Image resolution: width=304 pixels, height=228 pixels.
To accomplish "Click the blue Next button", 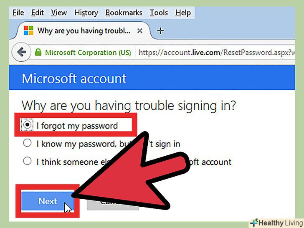I will 48,201.
